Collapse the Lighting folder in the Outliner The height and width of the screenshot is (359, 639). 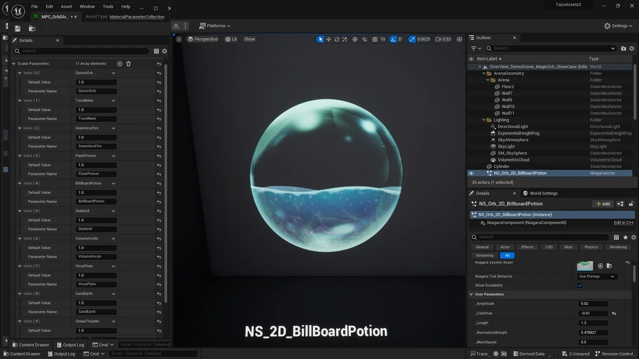(483, 120)
